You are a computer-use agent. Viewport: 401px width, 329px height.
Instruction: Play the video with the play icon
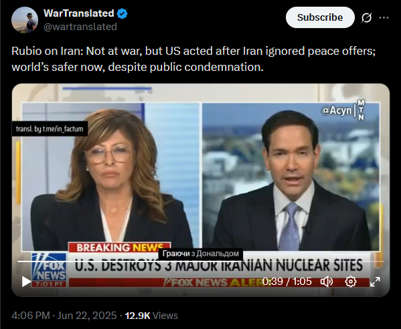(26, 282)
